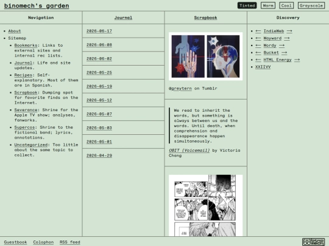Open journal entry 2026-05-12
The width and height of the screenshot is (329, 246).
coord(99,100)
